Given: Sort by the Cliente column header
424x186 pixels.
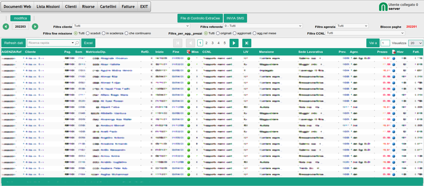Looking at the screenshot, I should 31,52.
